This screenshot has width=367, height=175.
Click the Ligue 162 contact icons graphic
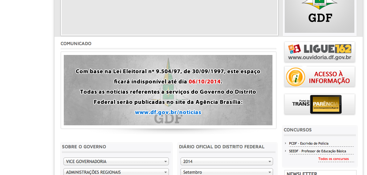[x=294, y=49]
